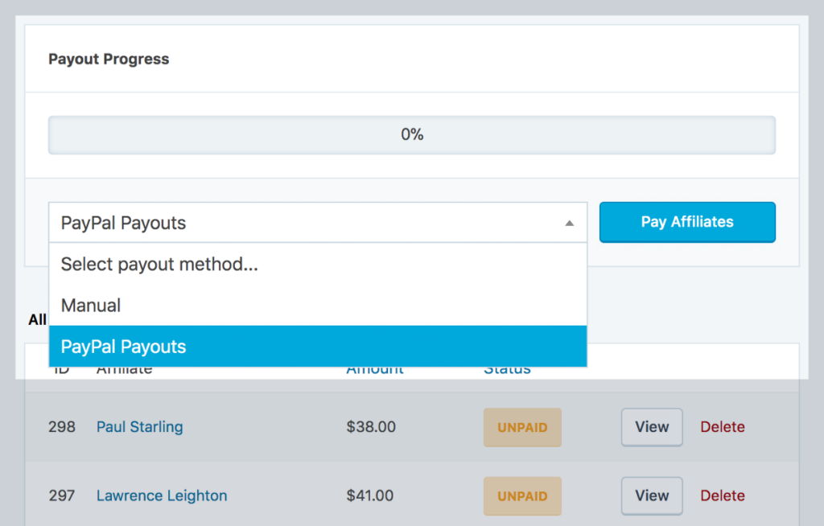Sort payouts by the Status column
Image resolution: width=824 pixels, height=526 pixels.
(506, 368)
